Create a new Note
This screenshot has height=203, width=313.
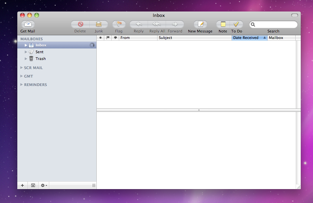[x=223, y=24]
